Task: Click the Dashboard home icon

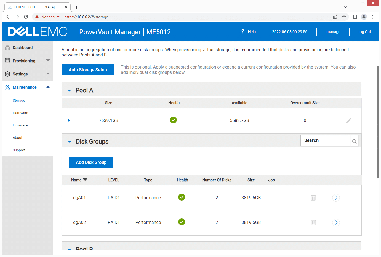Action: (7, 48)
